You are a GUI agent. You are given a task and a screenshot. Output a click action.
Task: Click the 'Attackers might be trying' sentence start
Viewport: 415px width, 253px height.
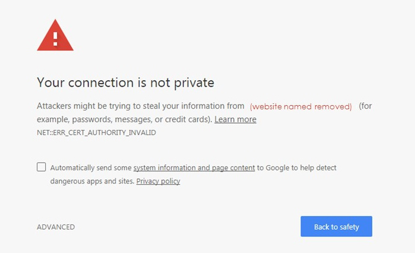[89, 106]
